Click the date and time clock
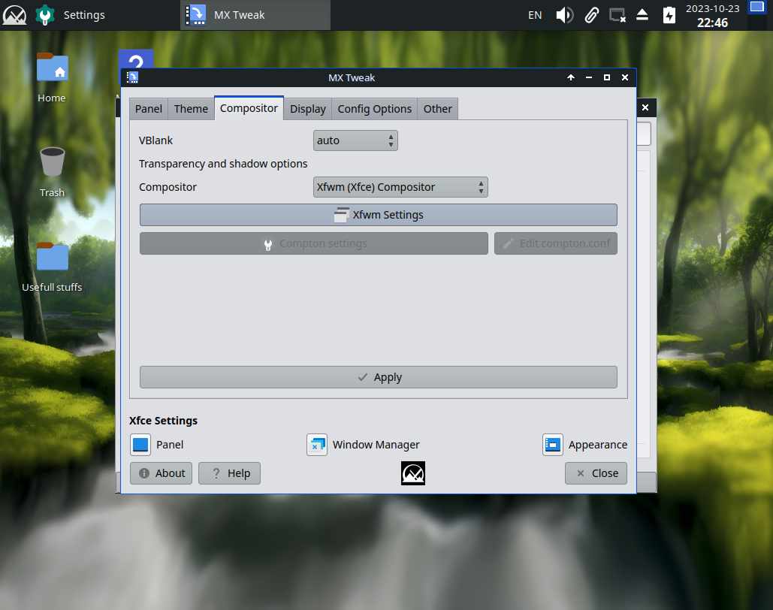 pyautogui.click(x=712, y=15)
